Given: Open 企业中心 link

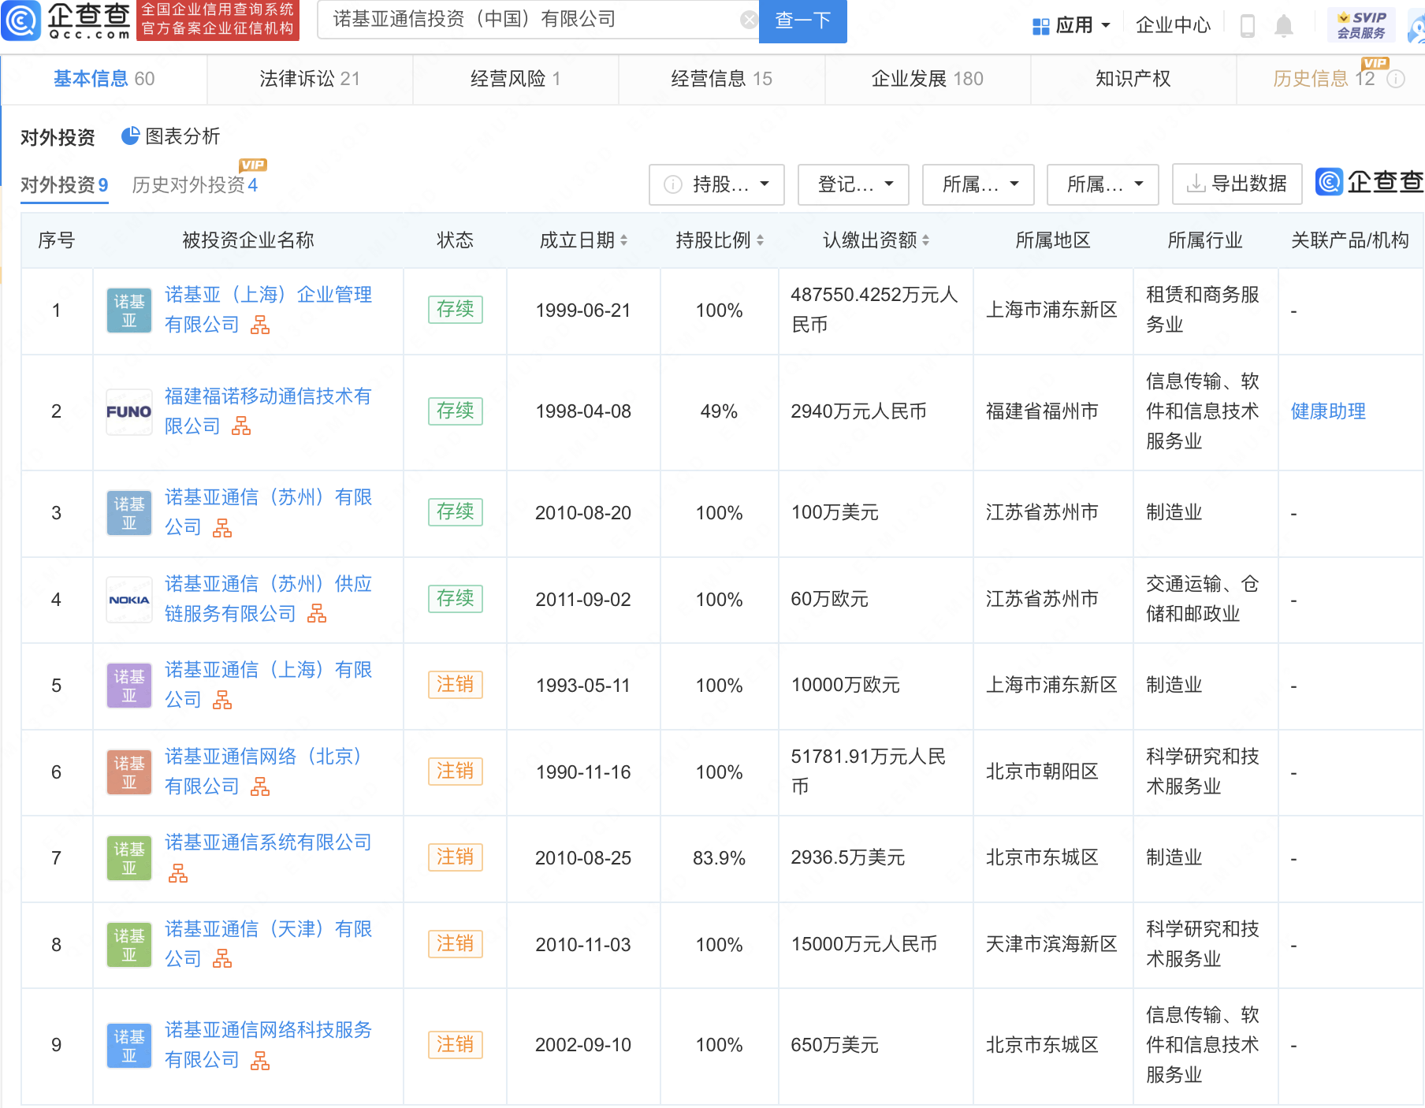Looking at the screenshot, I should coord(1173,25).
